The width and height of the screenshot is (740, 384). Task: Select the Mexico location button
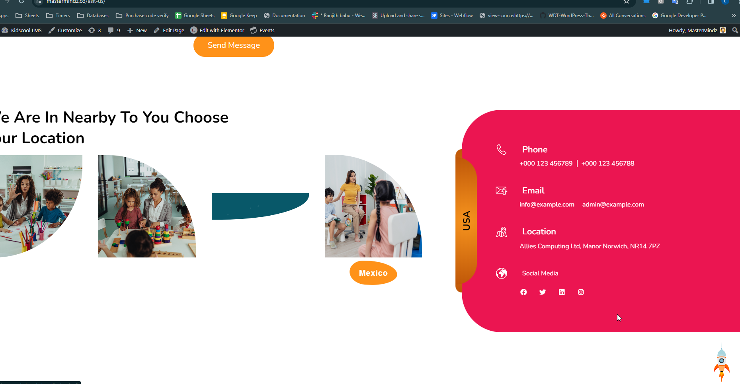373,273
